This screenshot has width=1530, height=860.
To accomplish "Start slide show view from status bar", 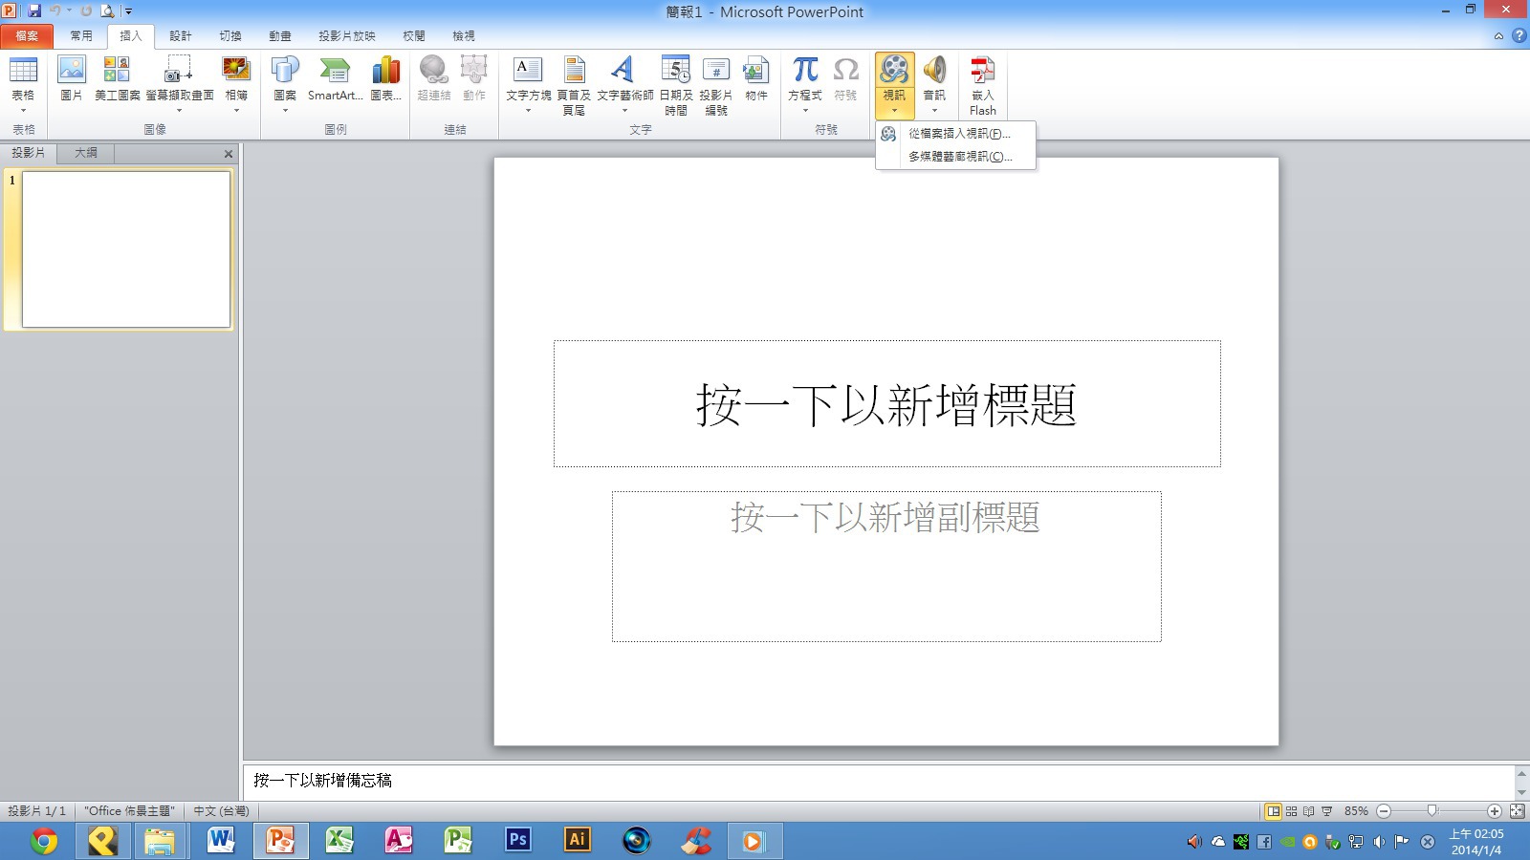I will point(1327,811).
